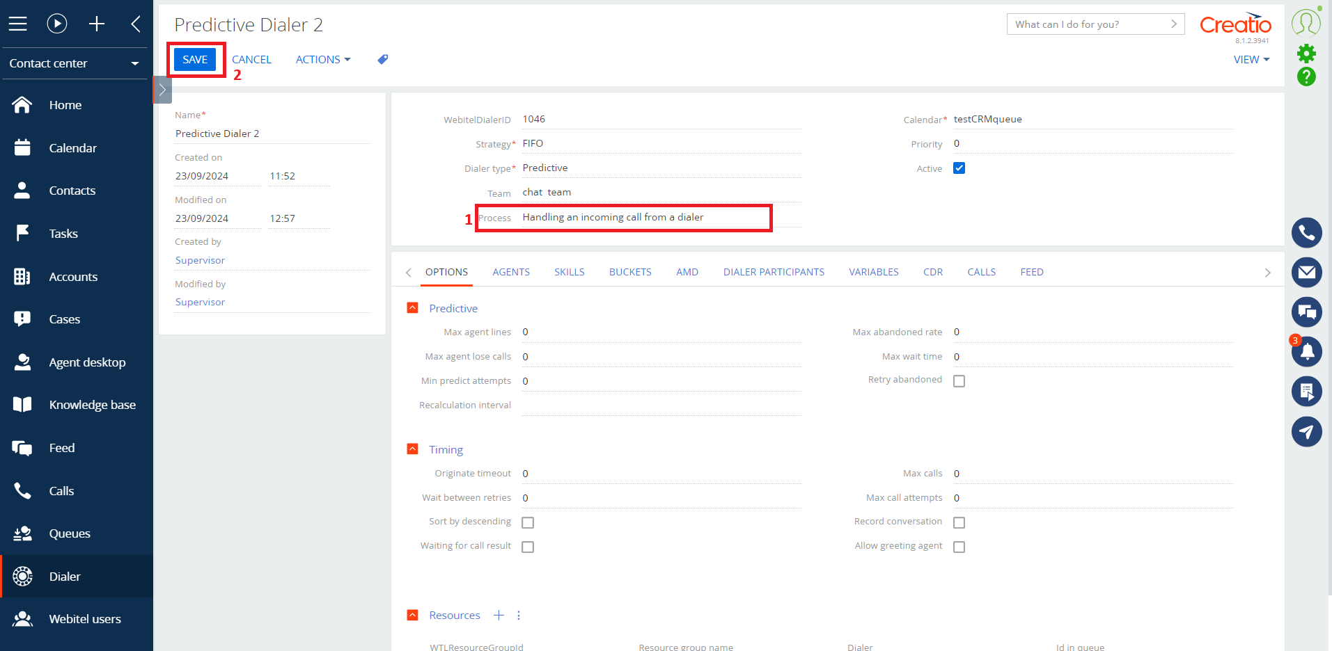The width and height of the screenshot is (1332, 651).
Task: Enable the Retry abandoned checkbox
Action: point(959,381)
